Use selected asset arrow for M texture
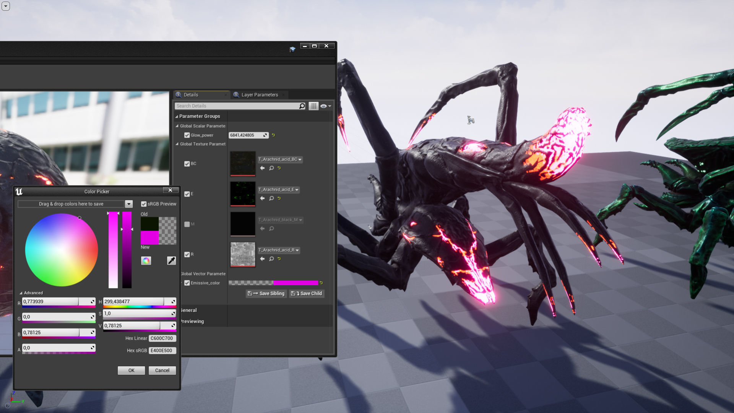734x413 pixels. point(262,229)
